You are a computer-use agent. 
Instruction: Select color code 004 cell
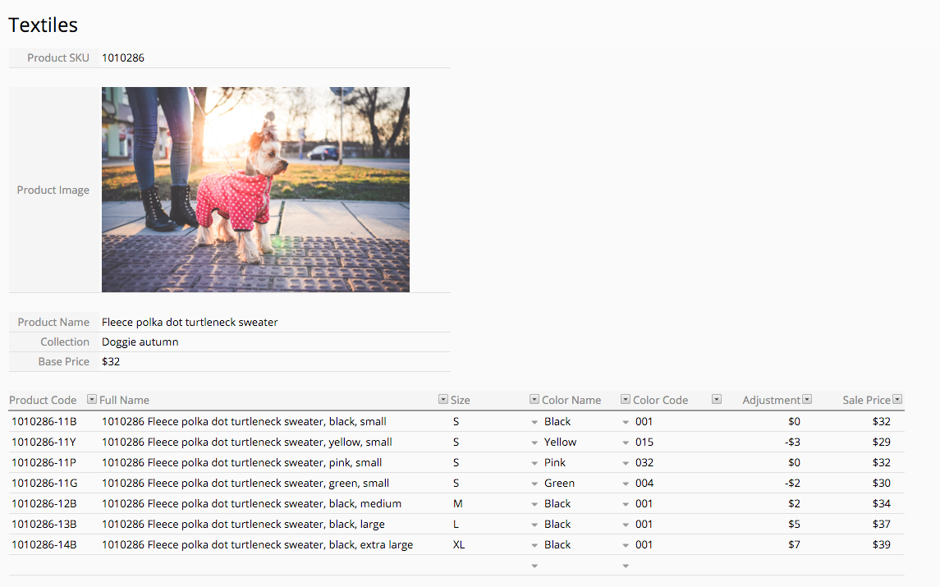point(644,483)
